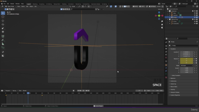Open the XYZ Euler rotation mode dropdown
This screenshot has height=112, width=199.
[187, 66]
